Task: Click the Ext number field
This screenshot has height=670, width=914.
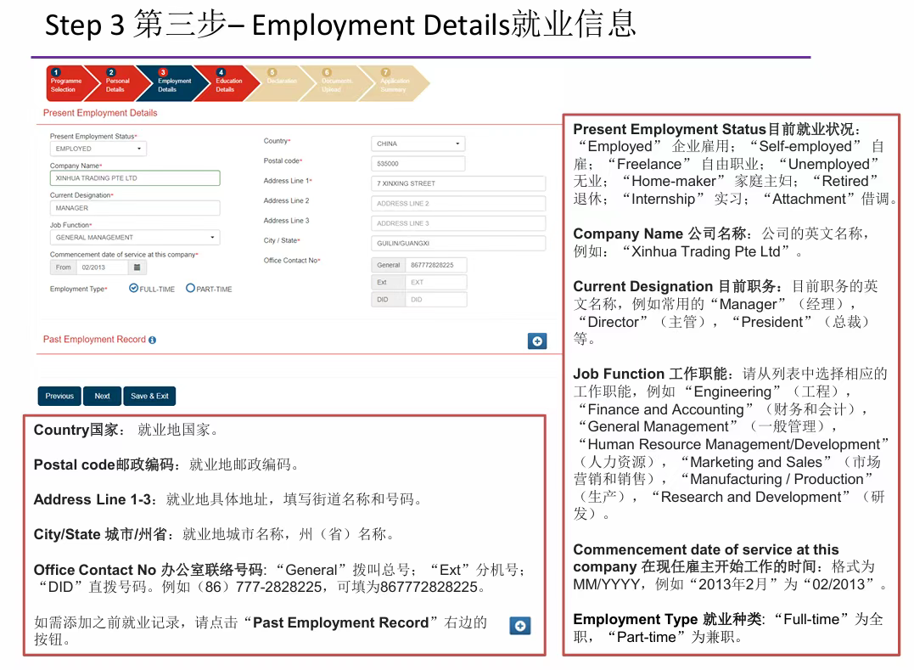Action: [436, 282]
